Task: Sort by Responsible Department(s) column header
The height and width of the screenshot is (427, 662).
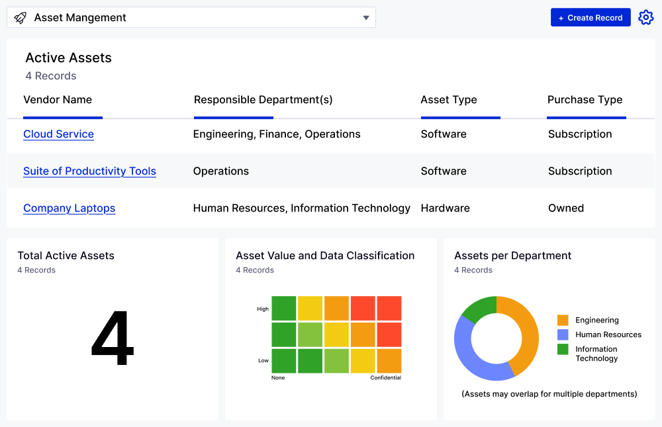Action: click(263, 100)
